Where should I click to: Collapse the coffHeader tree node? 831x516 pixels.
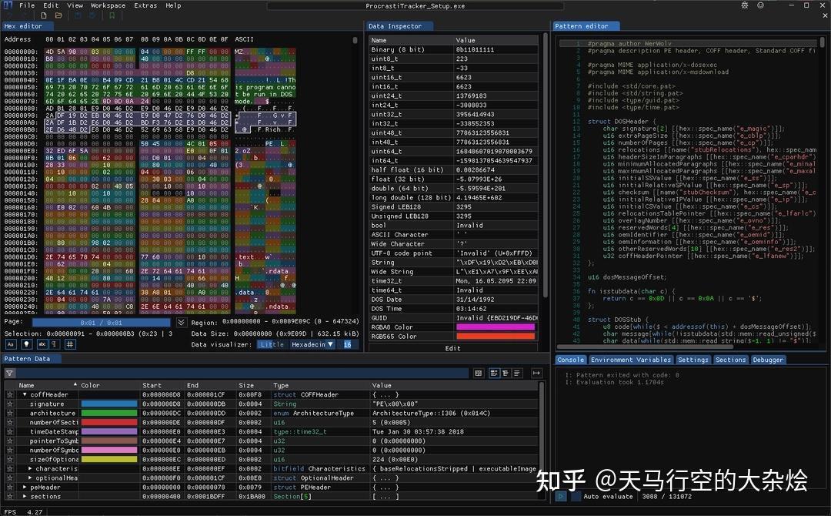pyautogui.click(x=24, y=395)
